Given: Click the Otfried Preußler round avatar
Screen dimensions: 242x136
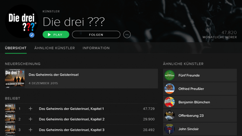Looking at the screenshot, I should (169, 89).
